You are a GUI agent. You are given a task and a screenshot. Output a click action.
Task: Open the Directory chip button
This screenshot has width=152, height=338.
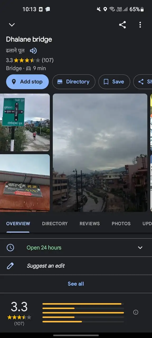click(74, 82)
